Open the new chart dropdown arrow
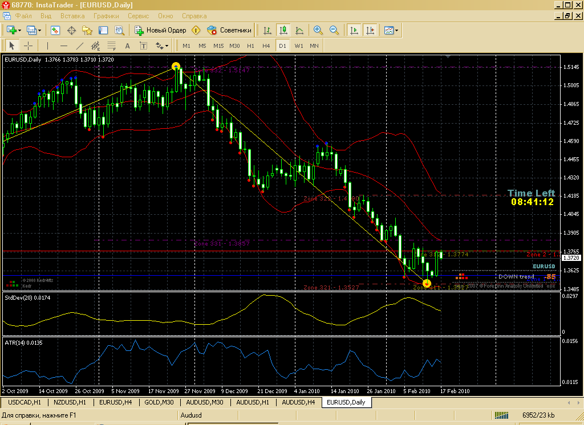 coord(19,30)
